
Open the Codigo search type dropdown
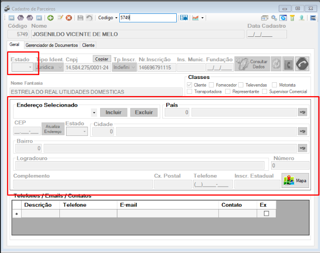click(108, 18)
